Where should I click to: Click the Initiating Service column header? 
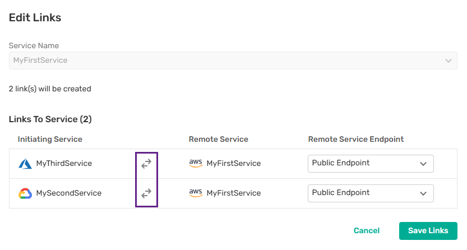point(50,139)
